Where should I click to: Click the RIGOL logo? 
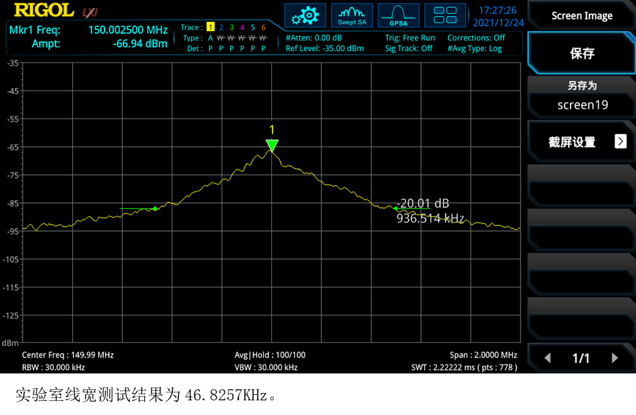(44, 10)
